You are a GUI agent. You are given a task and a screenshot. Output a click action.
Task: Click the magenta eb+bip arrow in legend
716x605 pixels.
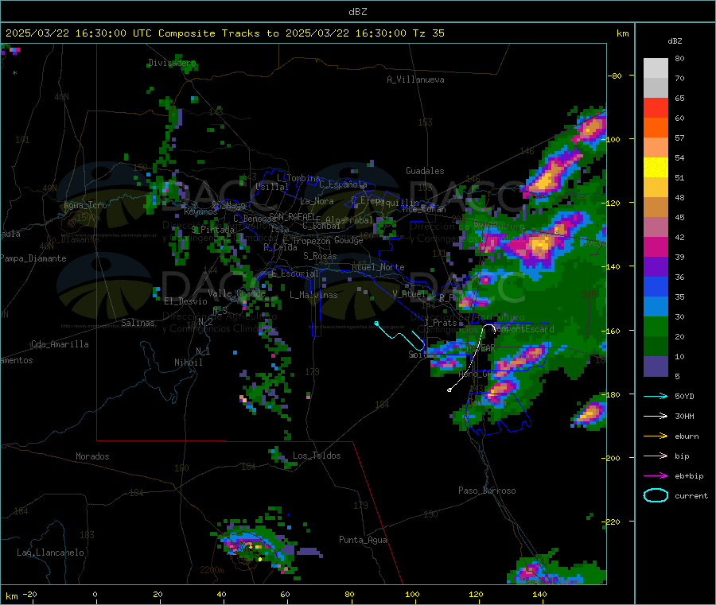[x=656, y=475]
